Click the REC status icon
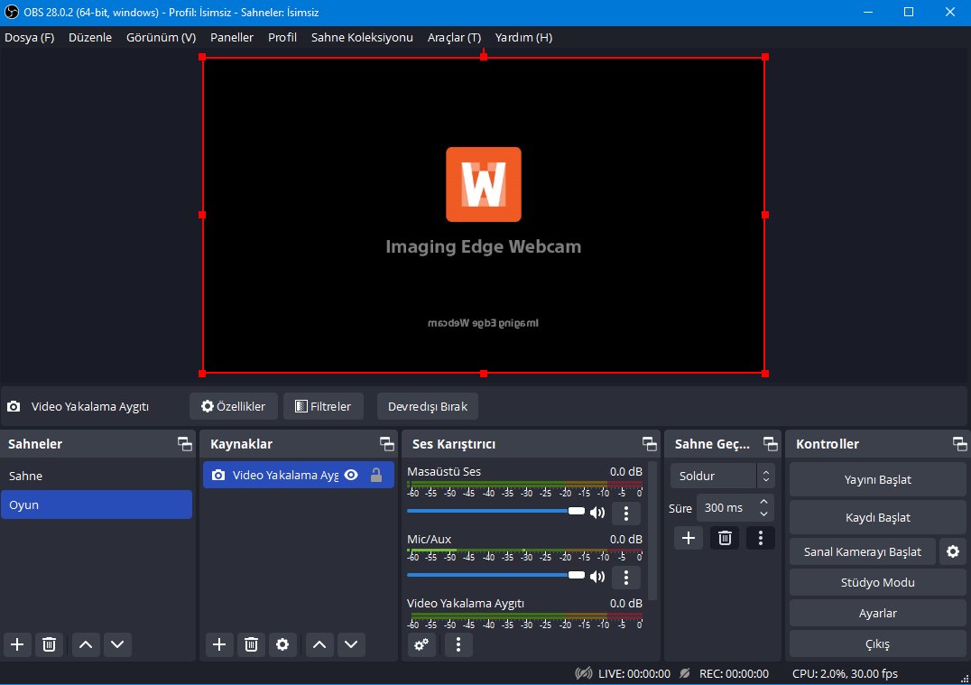The image size is (971, 685). [685, 673]
